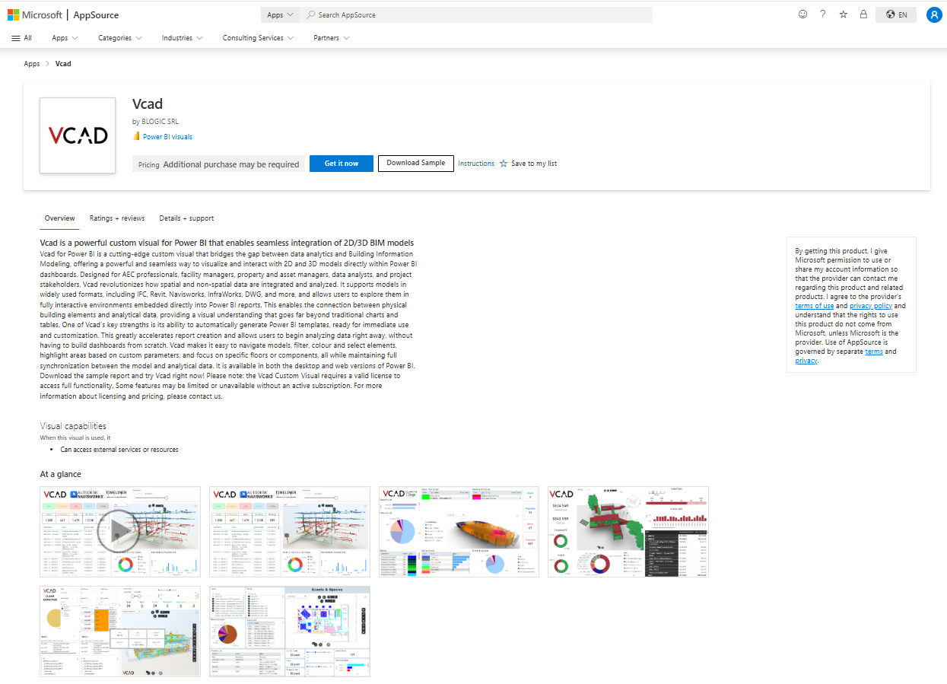Open the AppSource privacy link
Screen dimensions: 947x684
click(x=806, y=361)
